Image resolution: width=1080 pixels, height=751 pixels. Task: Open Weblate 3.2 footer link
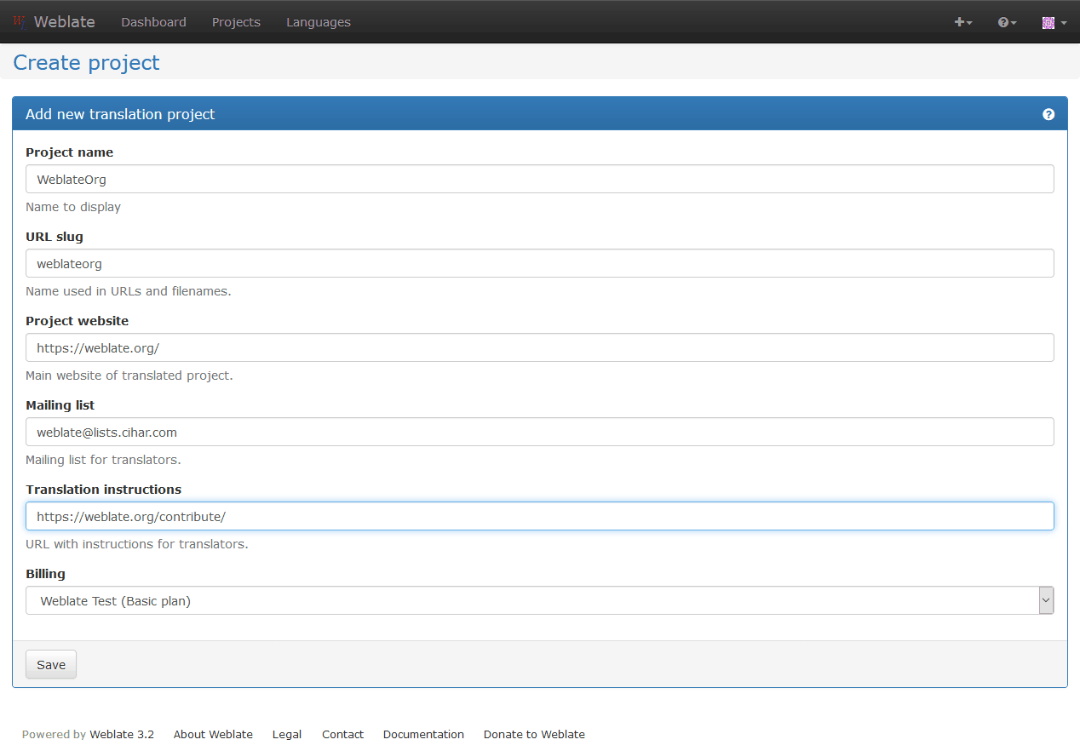pos(122,734)
